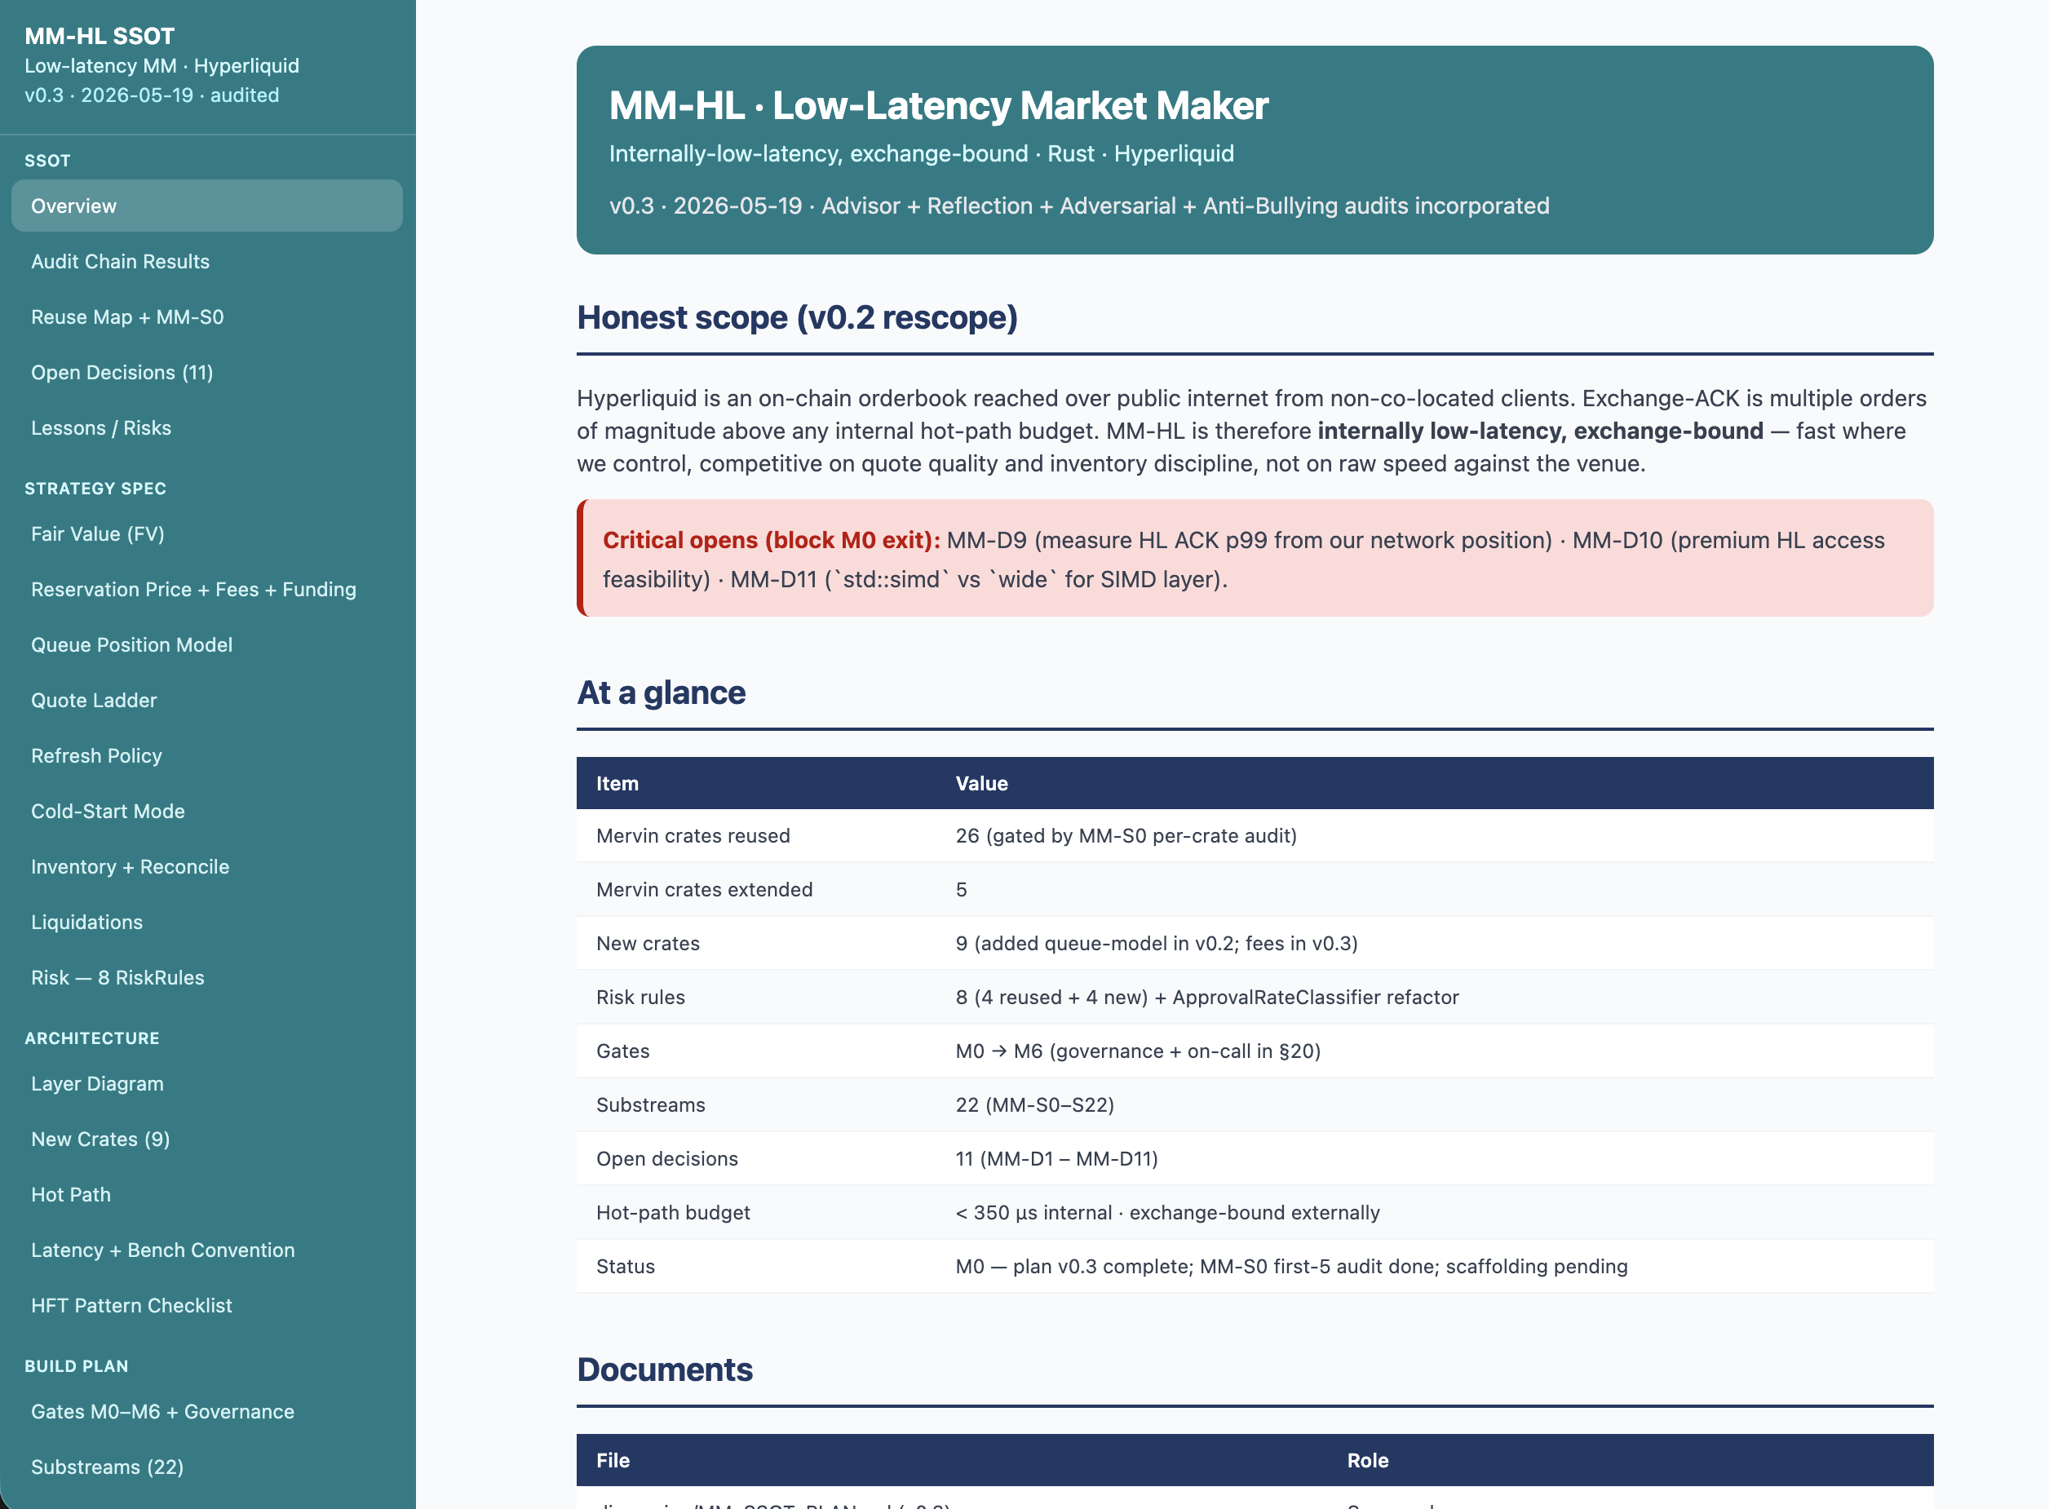This screenshot has width=2049, height=1509.
Task: Open Cold-Start Mode spec
Action: pyautogui.click(x=206, y=811)
